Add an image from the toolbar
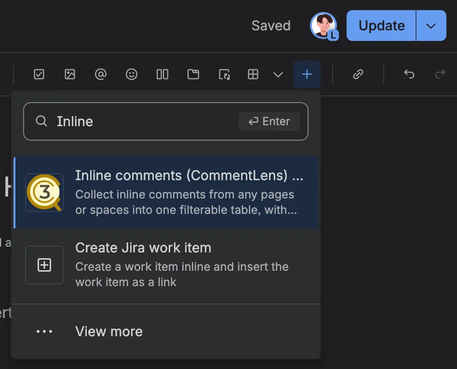This screenshot has height=369, width=457. 69,74
